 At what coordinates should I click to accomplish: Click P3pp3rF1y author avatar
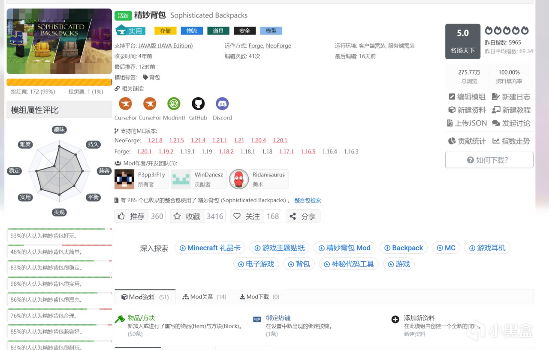pos(124,179)
